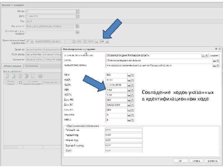Image resolution: width=223 pixels, height=167 pixels.
Task: Open the Доп. ЭК lookup ellipsis button
Action: [129, 105]
